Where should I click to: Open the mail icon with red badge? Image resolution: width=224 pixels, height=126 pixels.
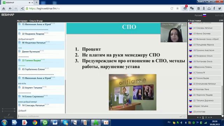(x=185, y=8)
